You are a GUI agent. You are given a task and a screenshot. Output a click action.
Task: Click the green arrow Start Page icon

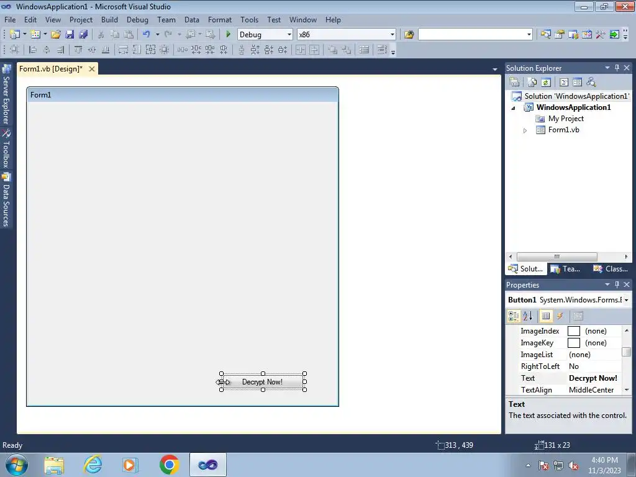pos(614,35)
